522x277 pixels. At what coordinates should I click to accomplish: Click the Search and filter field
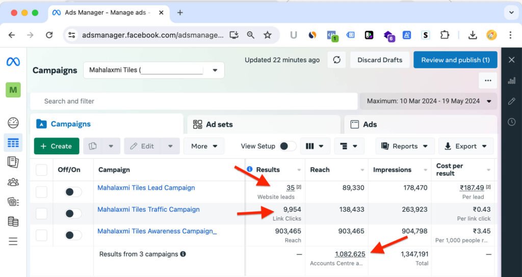coord(194,101)
